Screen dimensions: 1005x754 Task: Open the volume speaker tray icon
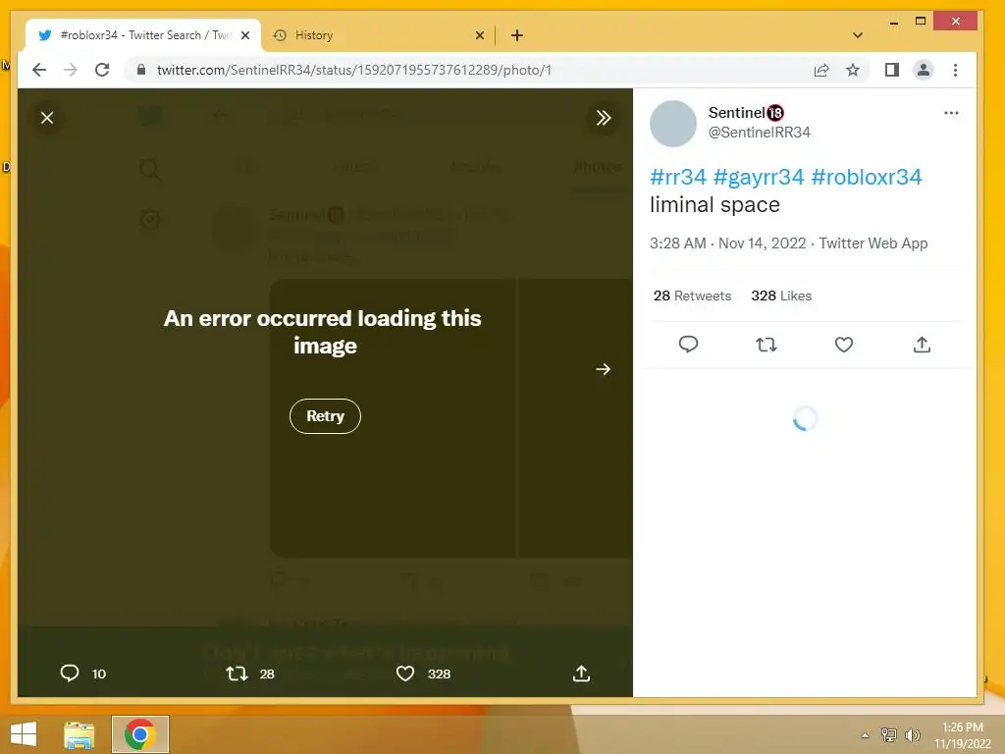click(912, 734)
